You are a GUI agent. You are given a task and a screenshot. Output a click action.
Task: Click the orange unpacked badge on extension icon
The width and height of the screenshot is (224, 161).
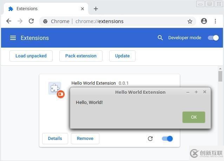[61, 94]
